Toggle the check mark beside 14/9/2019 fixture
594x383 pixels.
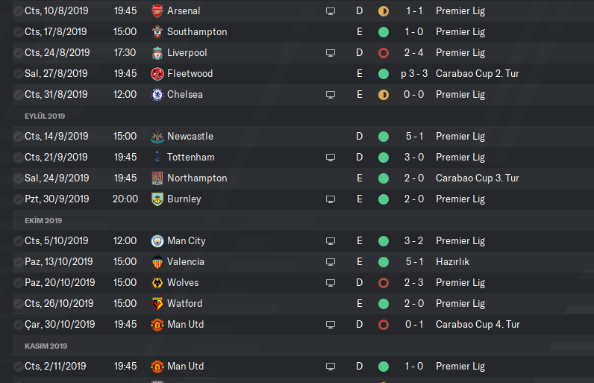[x=18, y=137]
